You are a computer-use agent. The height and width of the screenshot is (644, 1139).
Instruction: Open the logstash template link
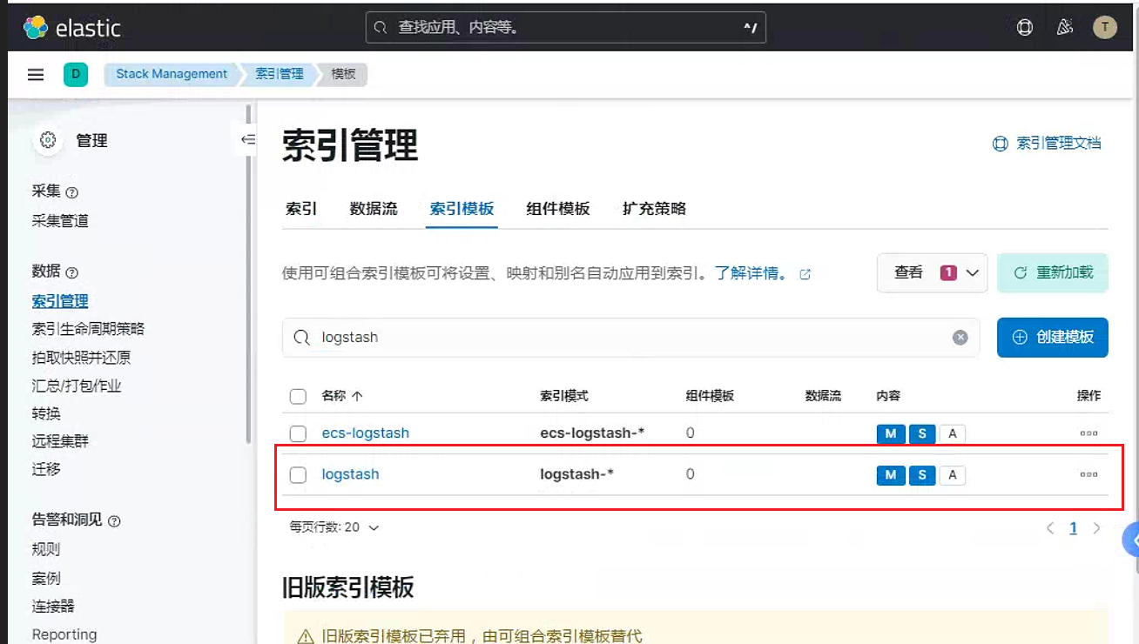click(350, 475)
